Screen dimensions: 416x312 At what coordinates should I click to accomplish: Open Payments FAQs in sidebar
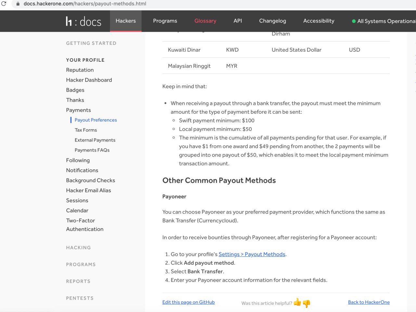pos(92,150)
